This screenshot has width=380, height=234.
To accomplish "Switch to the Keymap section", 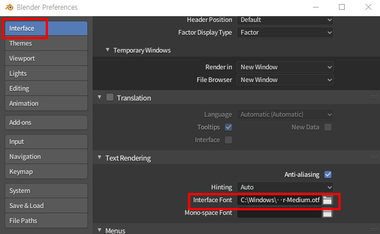I will coord(46,172).
